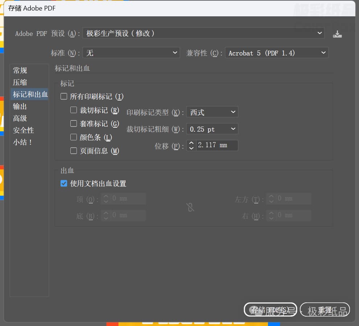359x326 pixels.
Task: Uncheck 使用文档出血设置
Action: 64,183
